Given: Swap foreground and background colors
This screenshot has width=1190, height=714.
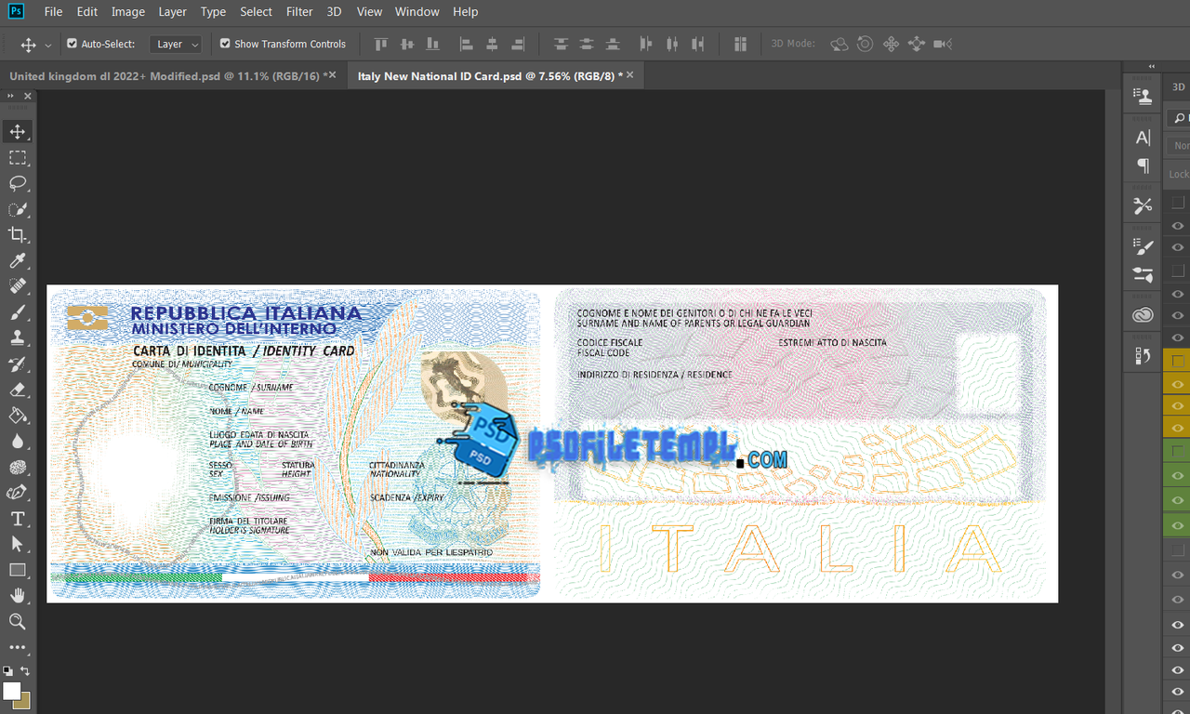Looking at the screenshot, I should [25, 670].
